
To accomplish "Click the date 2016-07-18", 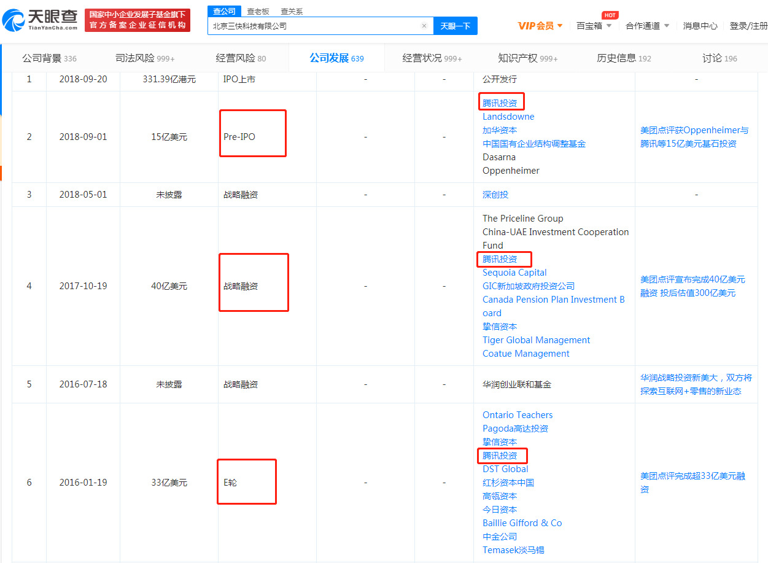I will click(83, 384).
